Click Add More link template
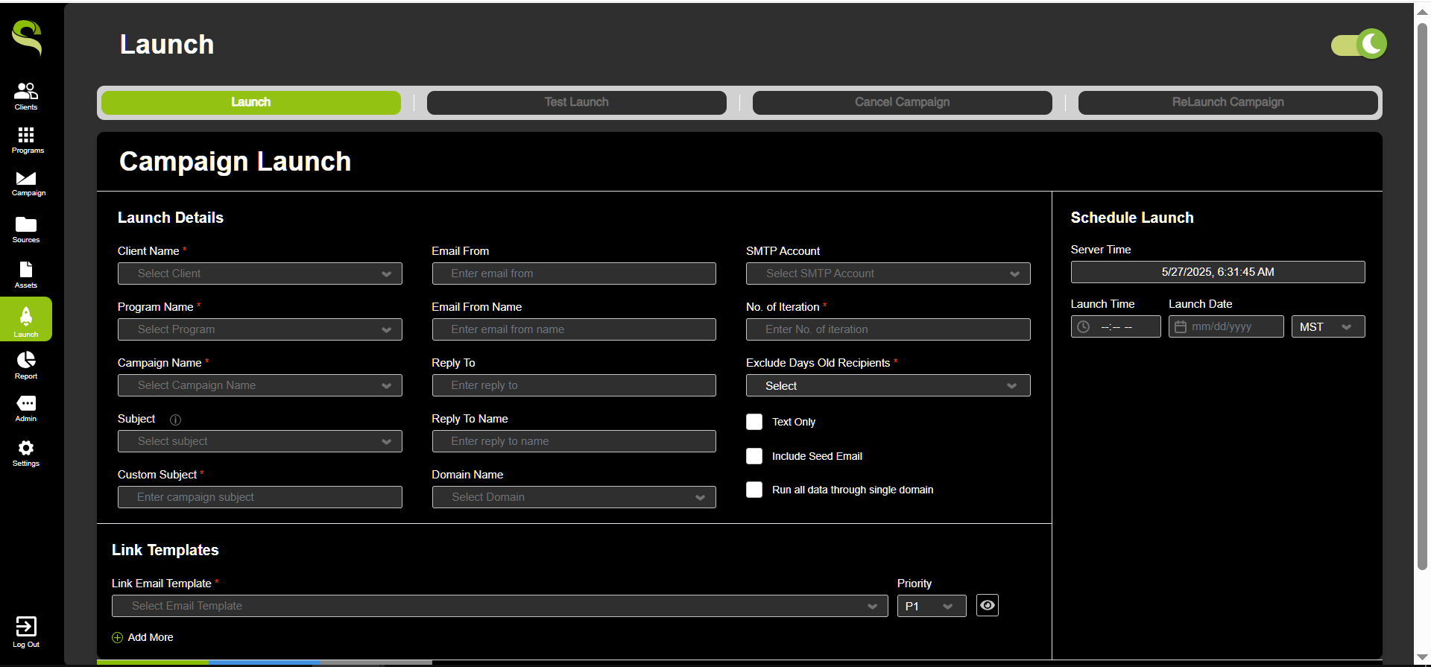Viewport: 1431px width, 667px height. 143,637
